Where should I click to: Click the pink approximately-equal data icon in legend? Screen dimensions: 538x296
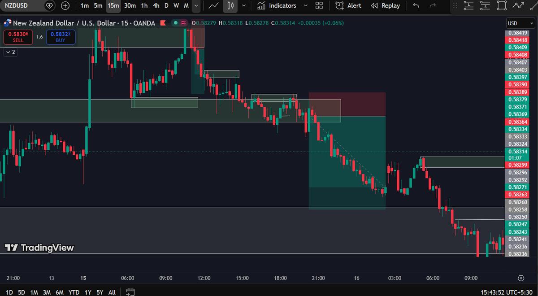click(x=184, y=23)
